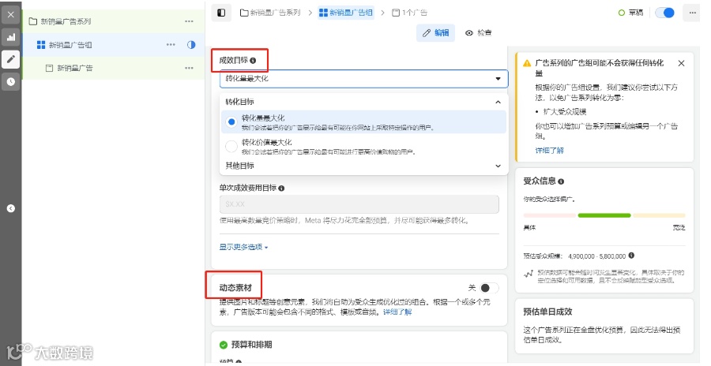This screenshot has width=711, height=366.
Task: Open more options for 新销量广告组
Action: point(171,44)
